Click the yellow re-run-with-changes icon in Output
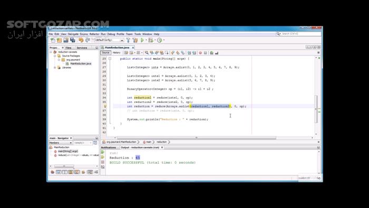 pos(103,157)
